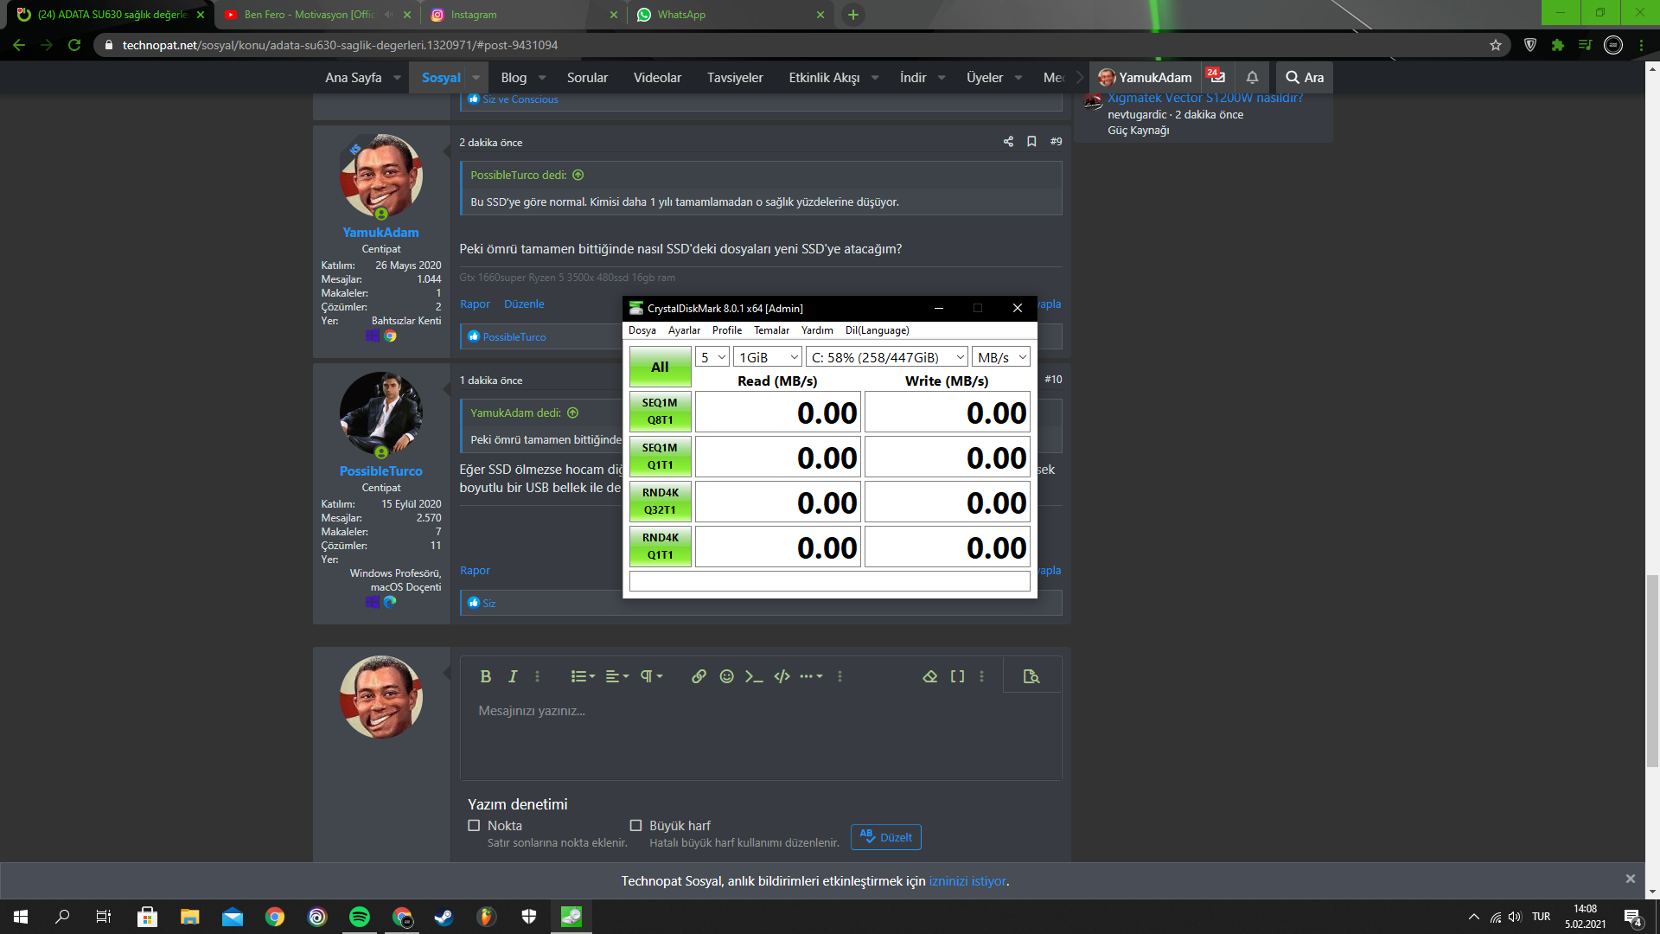Click into the Mesajınızı yazınız message field
The width and height of the screenshot is (1660, 934).
(x=761, y=735)
